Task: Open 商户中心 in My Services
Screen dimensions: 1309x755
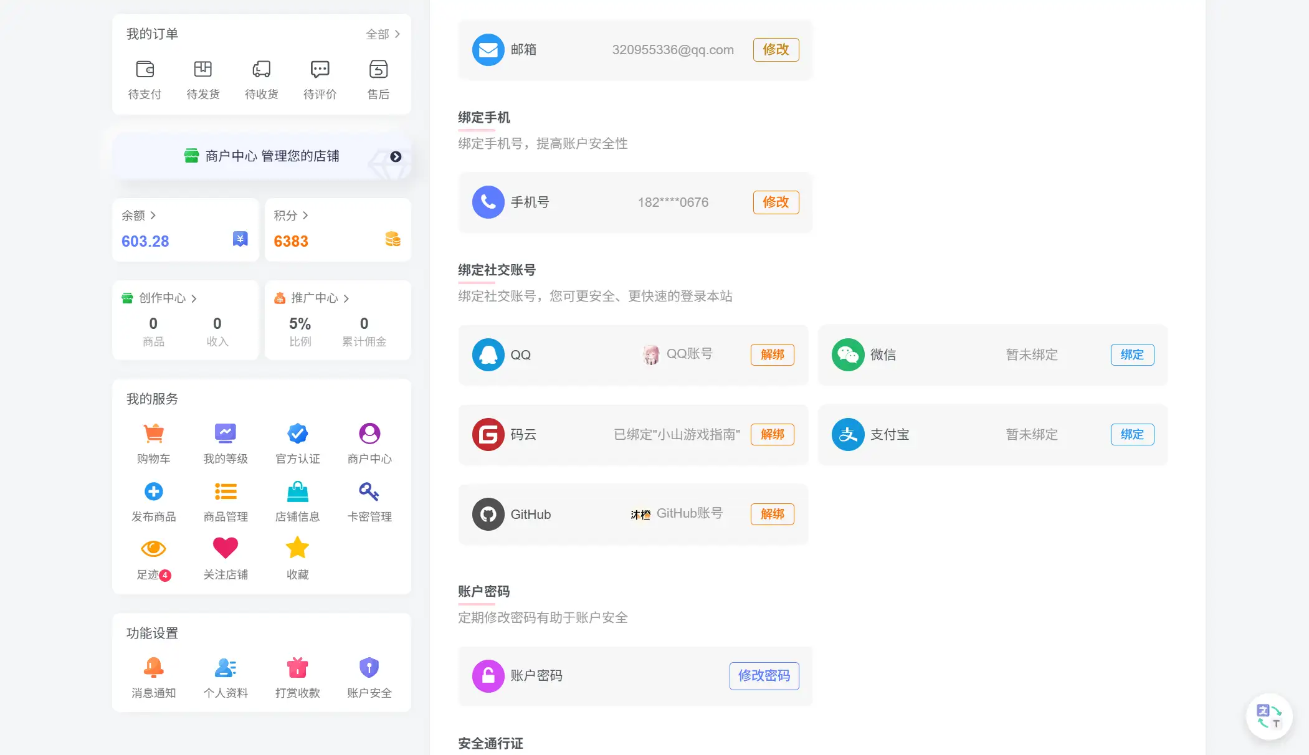Action: [369, 444]
